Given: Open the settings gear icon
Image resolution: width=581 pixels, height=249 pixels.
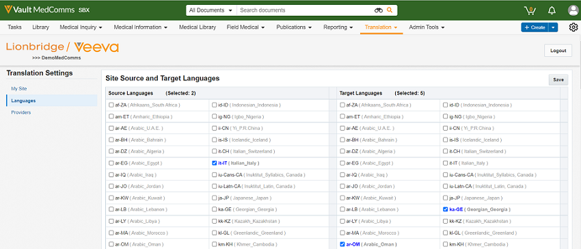Looking at the screenshot, I should 573,27.
